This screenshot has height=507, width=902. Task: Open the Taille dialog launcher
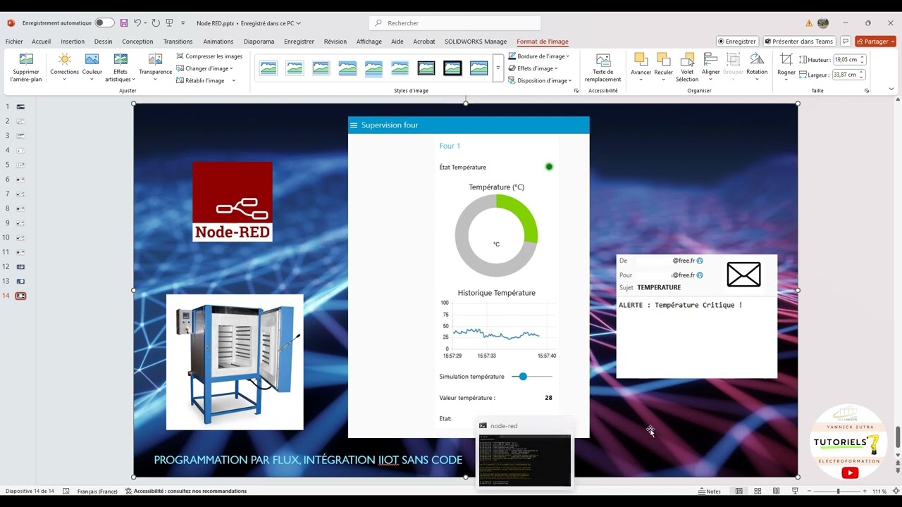(x=867, y=91)
